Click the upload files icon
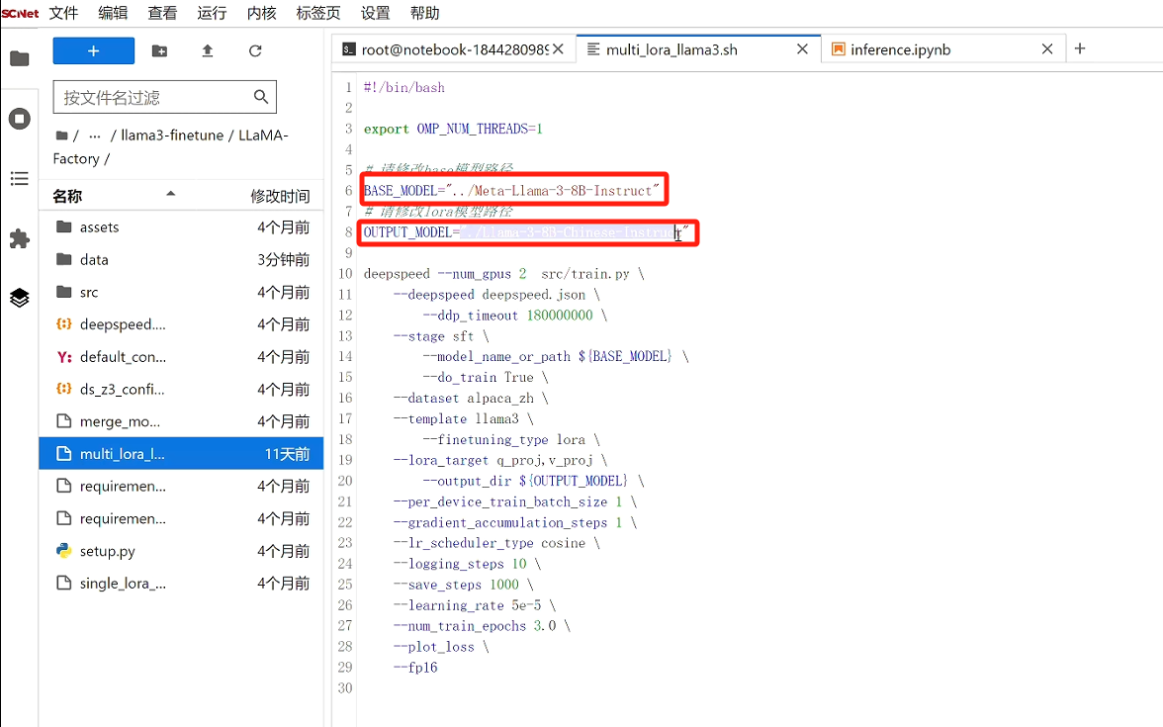This screenshot has width=1163, height=727. pos(208,51)
